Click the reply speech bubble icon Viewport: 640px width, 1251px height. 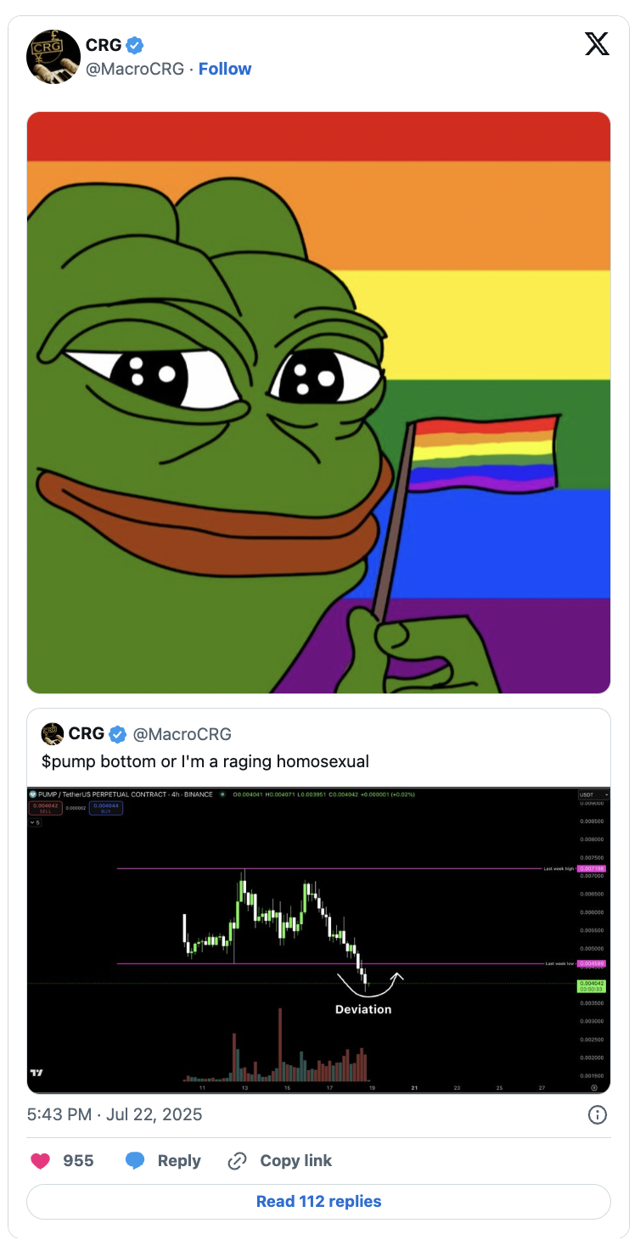tap(135, 1161)
